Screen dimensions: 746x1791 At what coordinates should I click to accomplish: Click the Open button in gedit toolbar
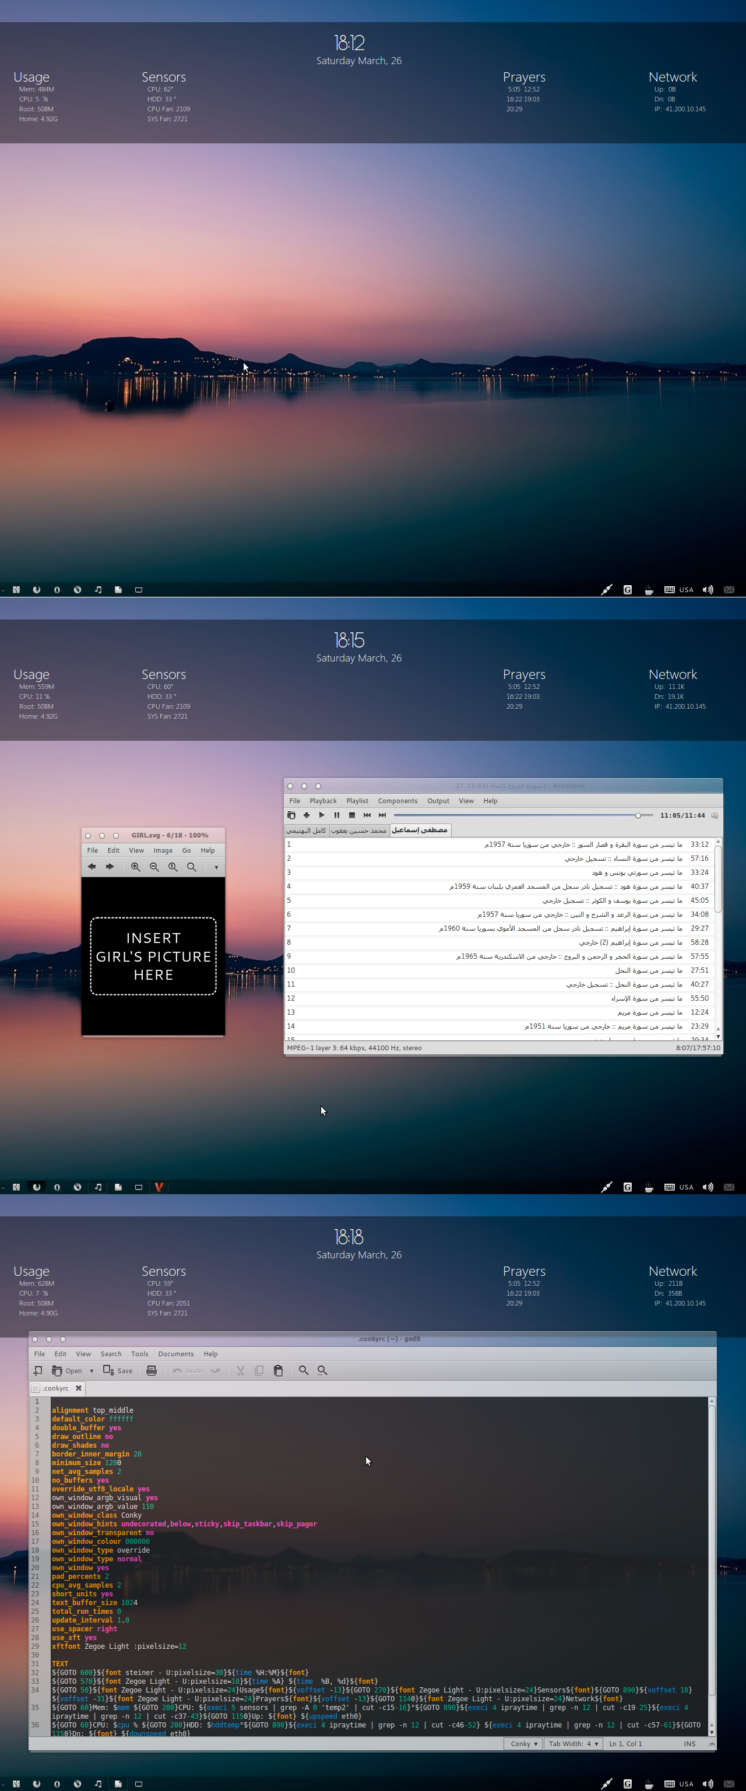(x=67, y=1370)
